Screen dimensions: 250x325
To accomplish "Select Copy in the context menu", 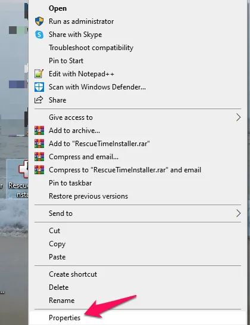I will coord(137,244).
